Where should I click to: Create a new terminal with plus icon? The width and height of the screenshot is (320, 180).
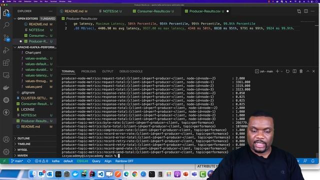pos(277,71)
